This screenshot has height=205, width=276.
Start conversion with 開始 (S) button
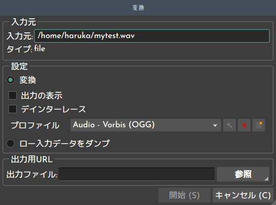coord(185,195)
